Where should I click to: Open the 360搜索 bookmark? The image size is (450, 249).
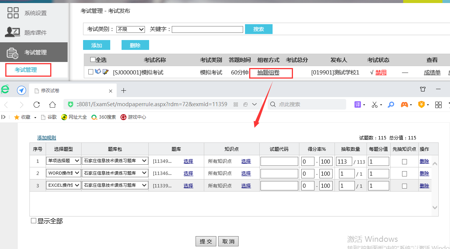[103, 117]
